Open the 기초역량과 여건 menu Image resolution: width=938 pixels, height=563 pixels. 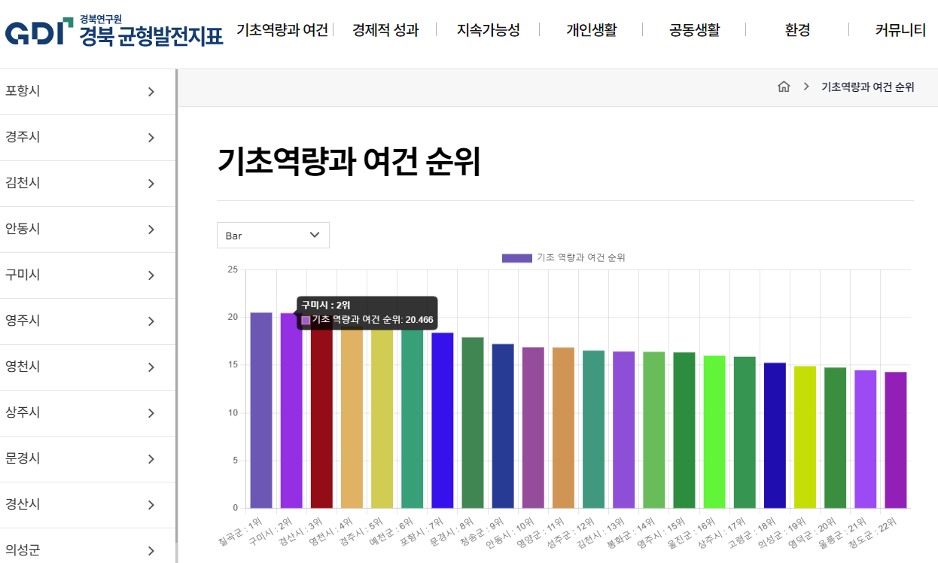[x=282, y=30]
